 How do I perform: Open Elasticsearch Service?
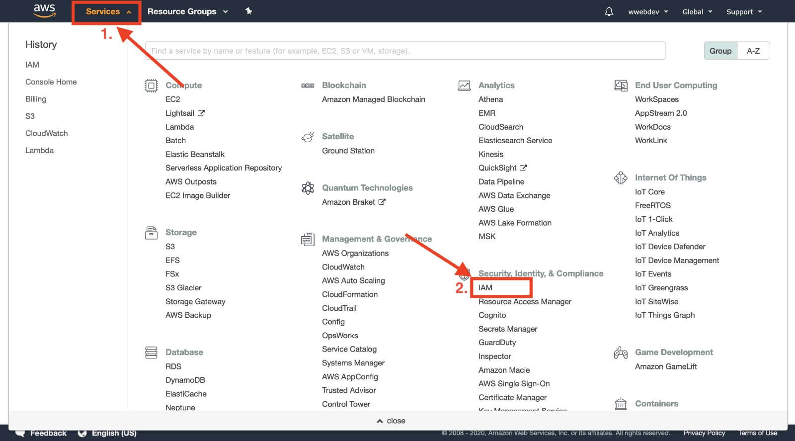click(515, 141)
